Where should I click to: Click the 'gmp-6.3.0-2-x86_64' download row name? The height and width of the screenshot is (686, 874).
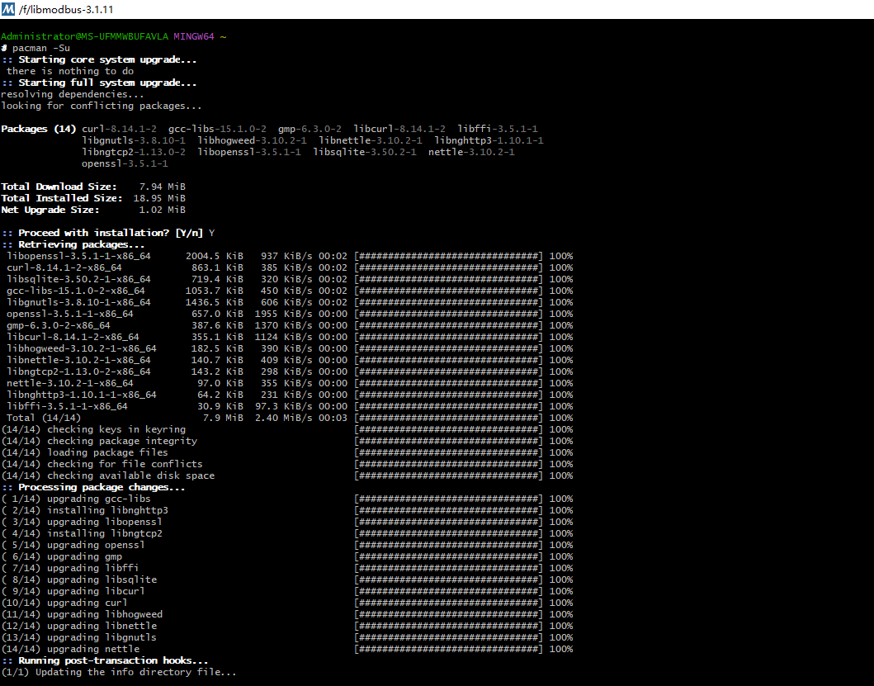pyautogui.click(x=59, y=325)
